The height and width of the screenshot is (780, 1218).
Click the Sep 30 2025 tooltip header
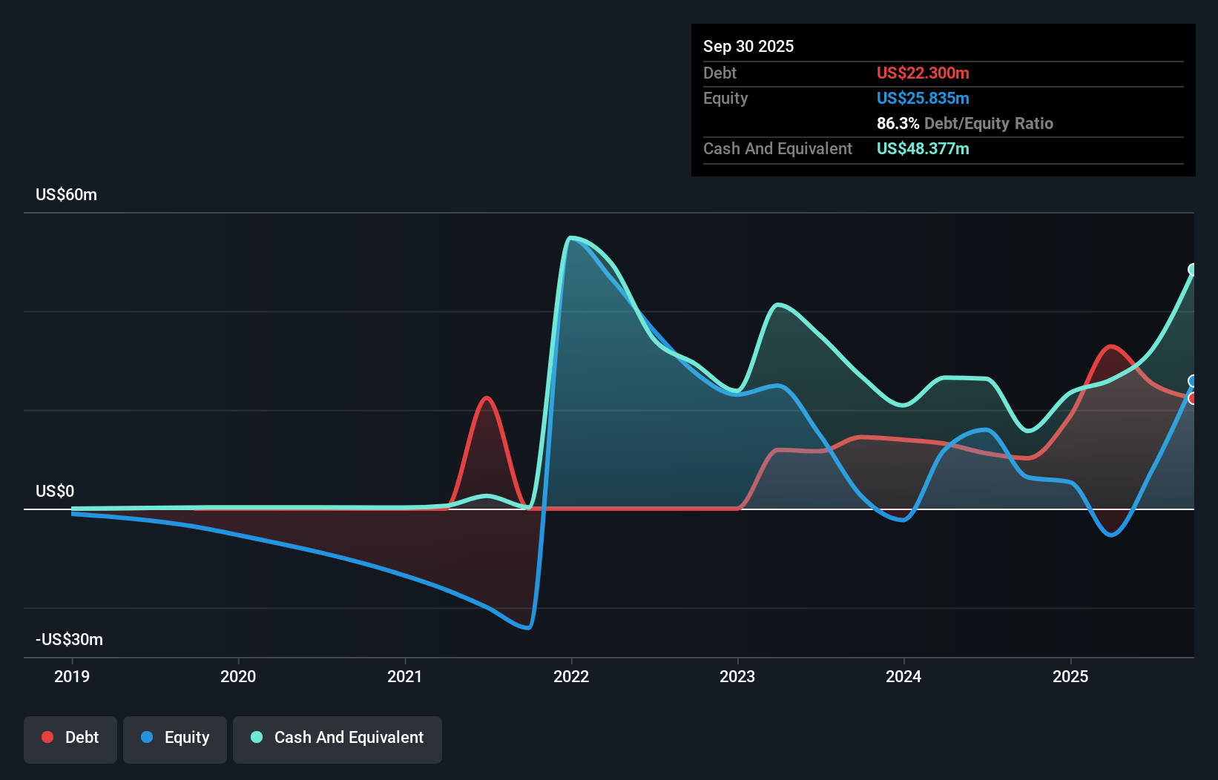pos(748,46)
